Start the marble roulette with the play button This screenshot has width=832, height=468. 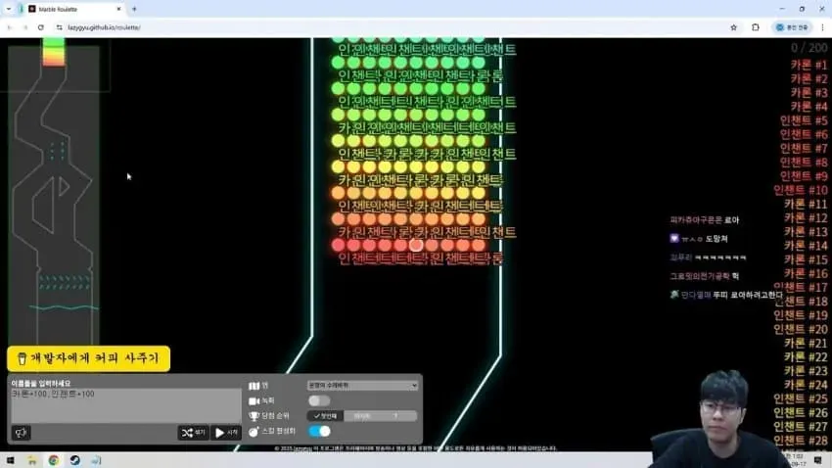226,433
